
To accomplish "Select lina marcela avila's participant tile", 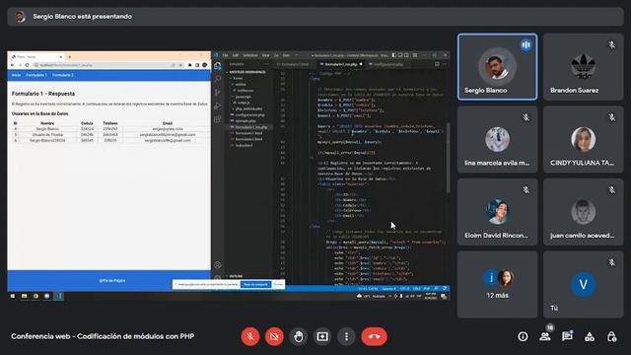I will tap(497, 139).
